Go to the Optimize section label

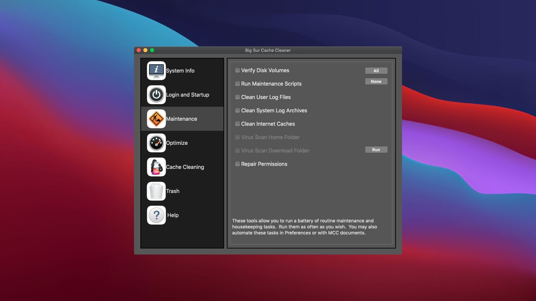pos(177,143)
